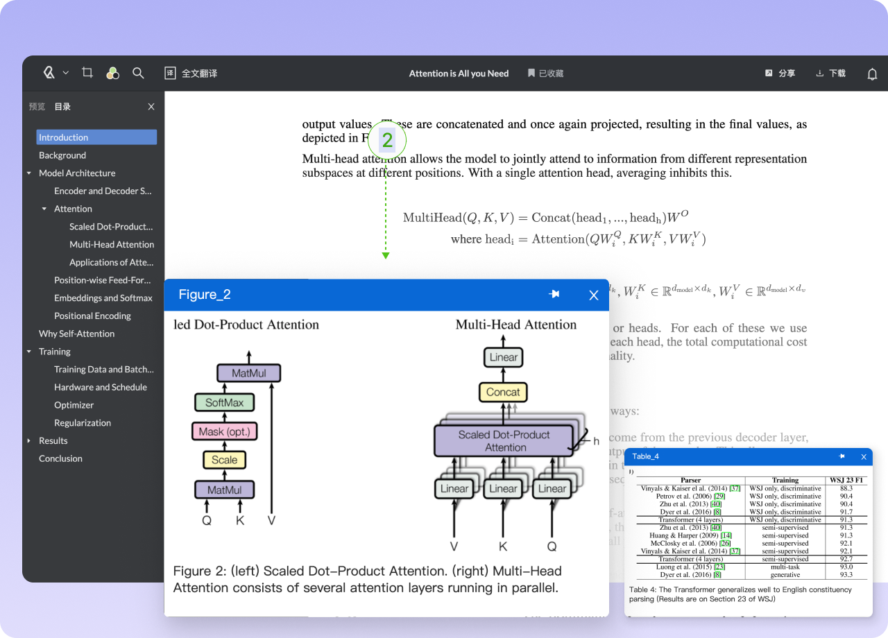Switch to the 预览 preview tab
888x638 pixels.
(x=37, y=107)
